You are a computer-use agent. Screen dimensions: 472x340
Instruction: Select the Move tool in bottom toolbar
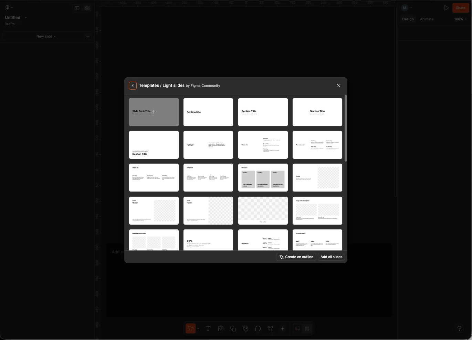pos(190,329)
